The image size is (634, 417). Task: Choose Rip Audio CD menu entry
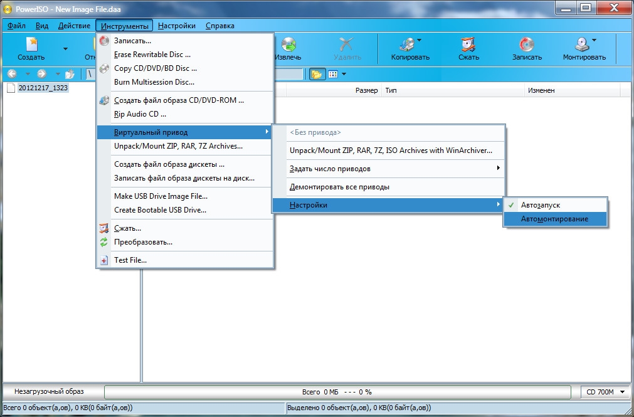tap(185, 114)
